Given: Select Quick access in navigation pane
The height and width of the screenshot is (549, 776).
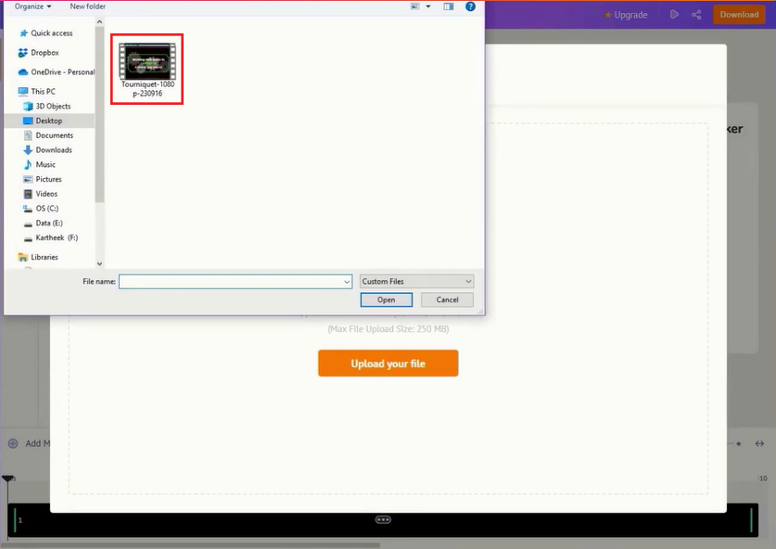Looking at the screenshot, I should [52, 33].
